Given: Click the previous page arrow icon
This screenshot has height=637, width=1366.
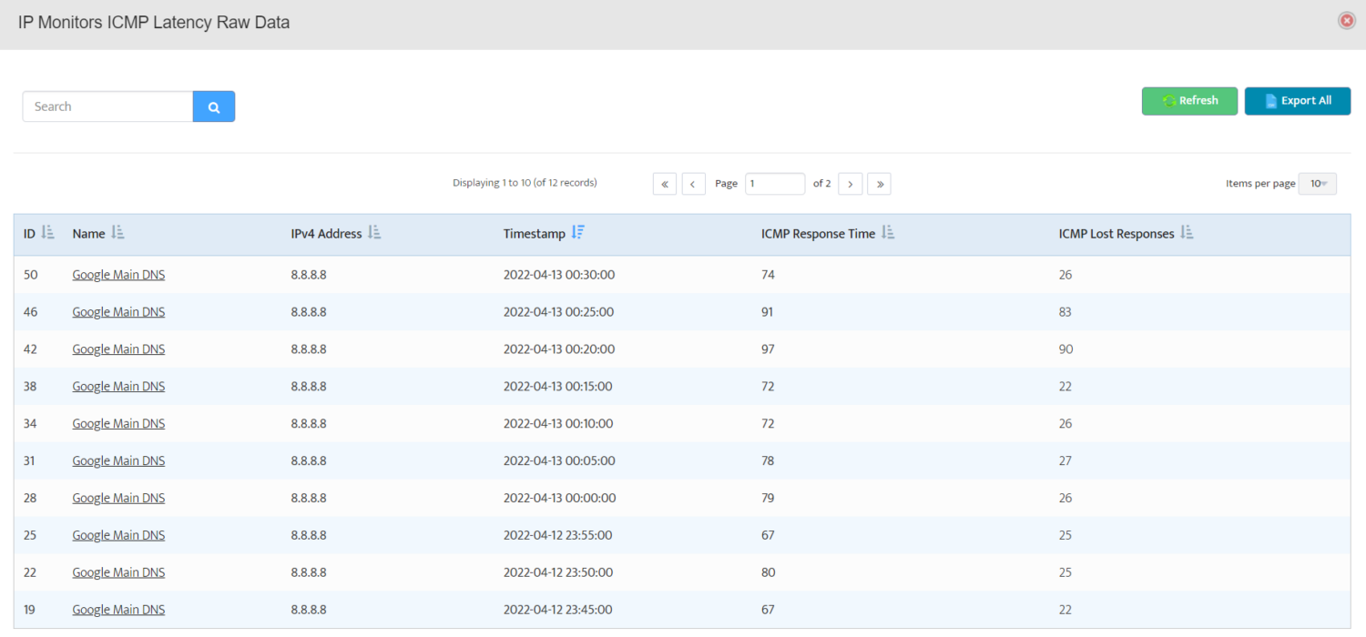Looking at the screenshot, I should pos(693,183).
